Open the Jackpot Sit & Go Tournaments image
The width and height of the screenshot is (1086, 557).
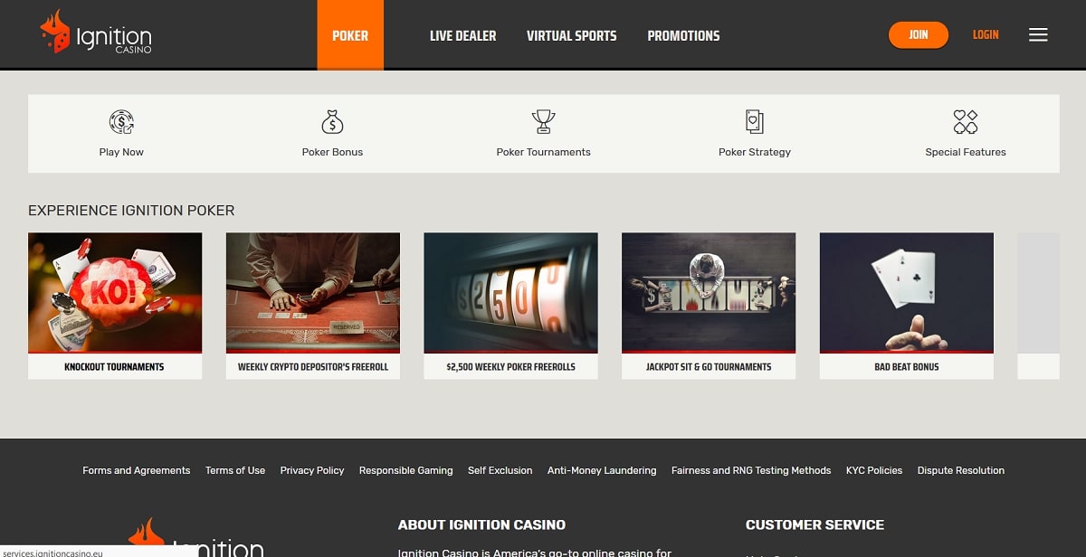(x=709, y=292)
